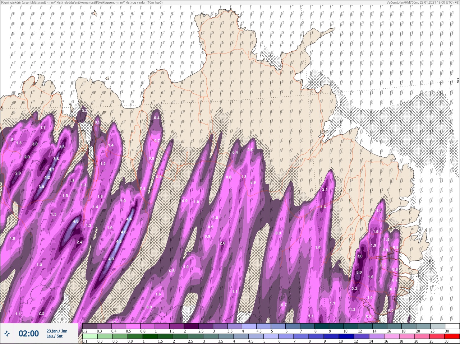Click the 2.2 precipitation value near the bottom

pyautogui.click(x=41, y=313)
